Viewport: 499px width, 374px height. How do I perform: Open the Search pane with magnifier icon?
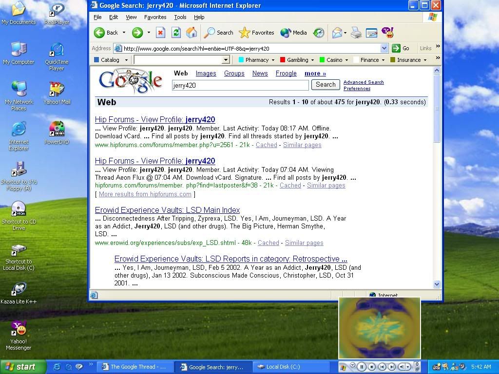(x=219, y=33)
